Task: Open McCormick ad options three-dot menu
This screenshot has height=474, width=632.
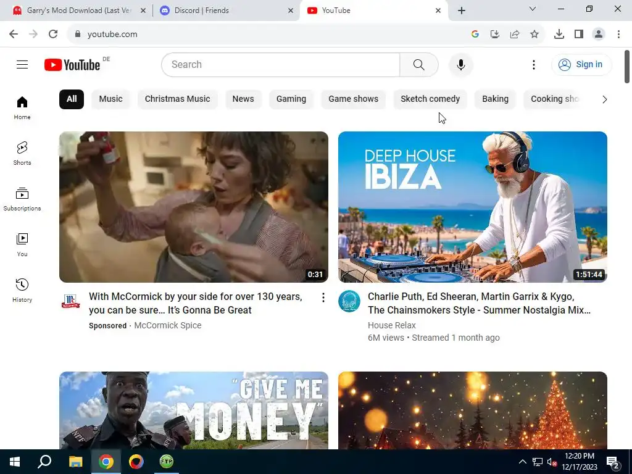Action: click(323, 297)
